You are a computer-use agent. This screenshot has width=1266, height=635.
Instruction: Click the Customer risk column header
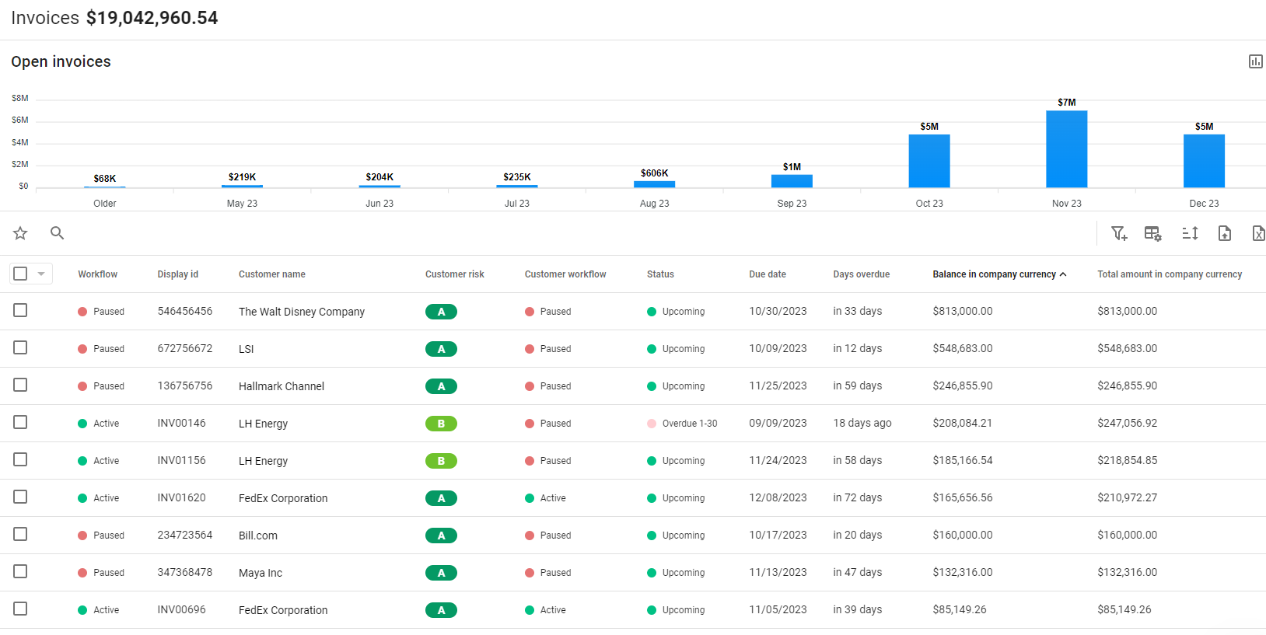454,274
